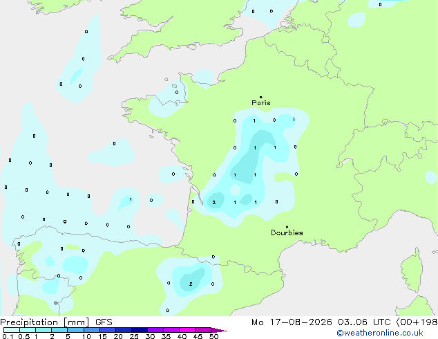Click the '0.5' legend scale label

pyautogui.click(x=24, y=336)
